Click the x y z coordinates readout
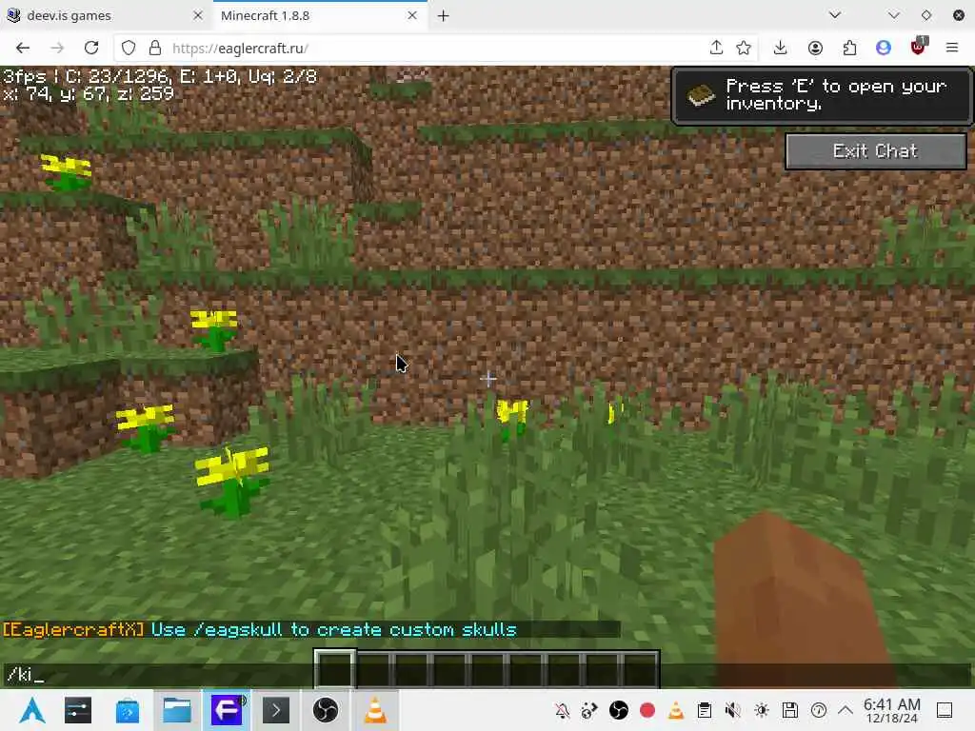The width and height of the screenshot is (975, 731). click(89, 94)
